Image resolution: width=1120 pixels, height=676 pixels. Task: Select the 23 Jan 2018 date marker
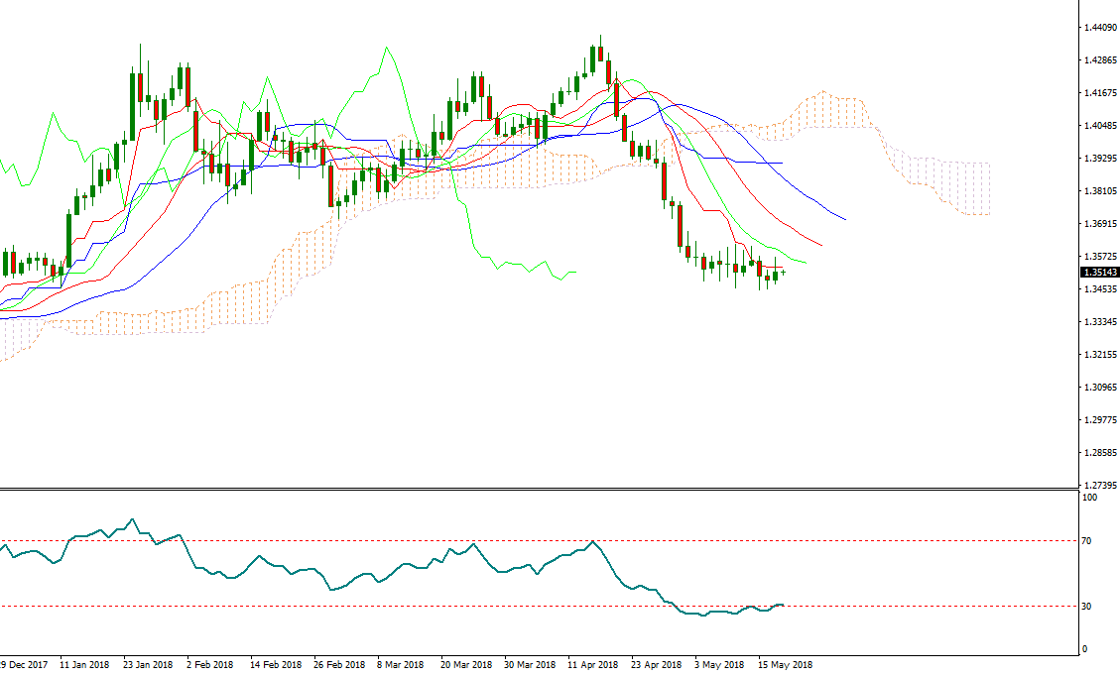[147, 665]
